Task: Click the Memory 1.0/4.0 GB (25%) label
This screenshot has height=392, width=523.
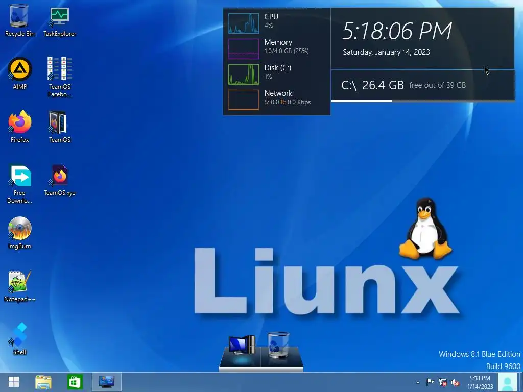Action: tap(287, 46)
